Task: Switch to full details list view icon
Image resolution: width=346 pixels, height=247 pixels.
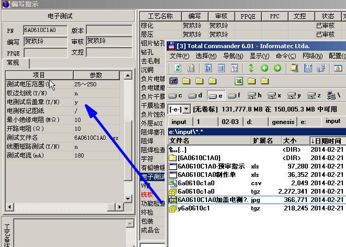Action: click(221, 68)
